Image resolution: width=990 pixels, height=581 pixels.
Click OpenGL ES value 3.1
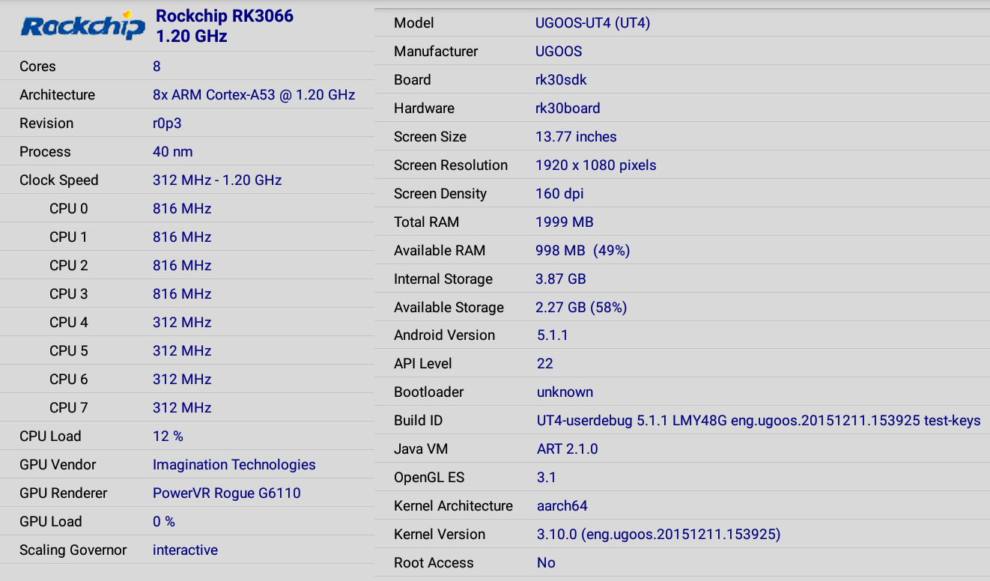click(x=547, y=477)
